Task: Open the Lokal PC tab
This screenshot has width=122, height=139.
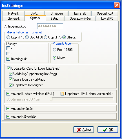Action: 107,19
